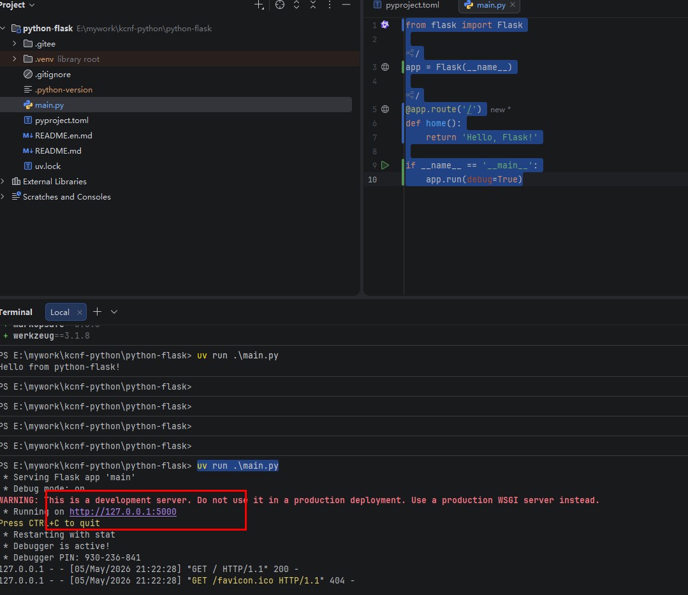This screenshot has width=688, height=595.
Task: Click the python-flask module folder icon
Action: 16,29
